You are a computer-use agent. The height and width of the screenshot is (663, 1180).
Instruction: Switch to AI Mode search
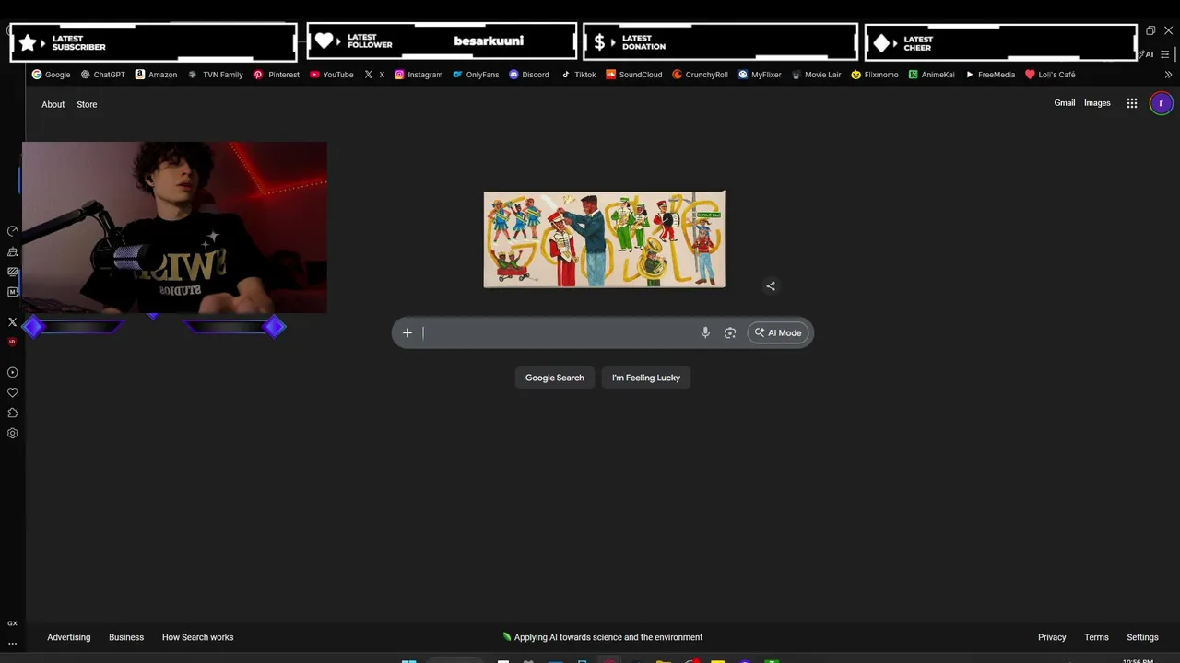click(x=778, y=332)
